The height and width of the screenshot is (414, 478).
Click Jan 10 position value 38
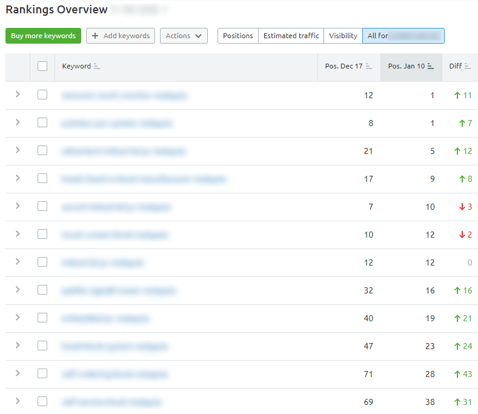click(430, 402)
